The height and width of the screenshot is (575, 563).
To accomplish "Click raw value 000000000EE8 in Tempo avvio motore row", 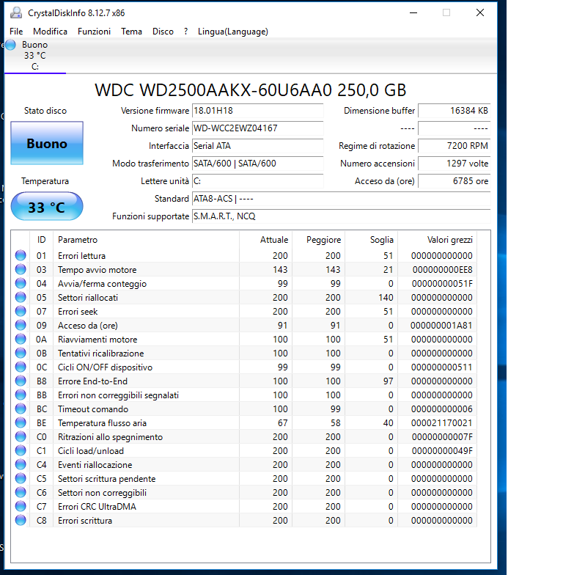I will coord(443,270).
